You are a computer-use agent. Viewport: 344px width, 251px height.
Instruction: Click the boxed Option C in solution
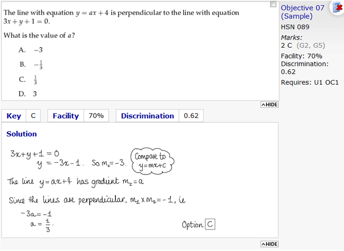(209, 224)
